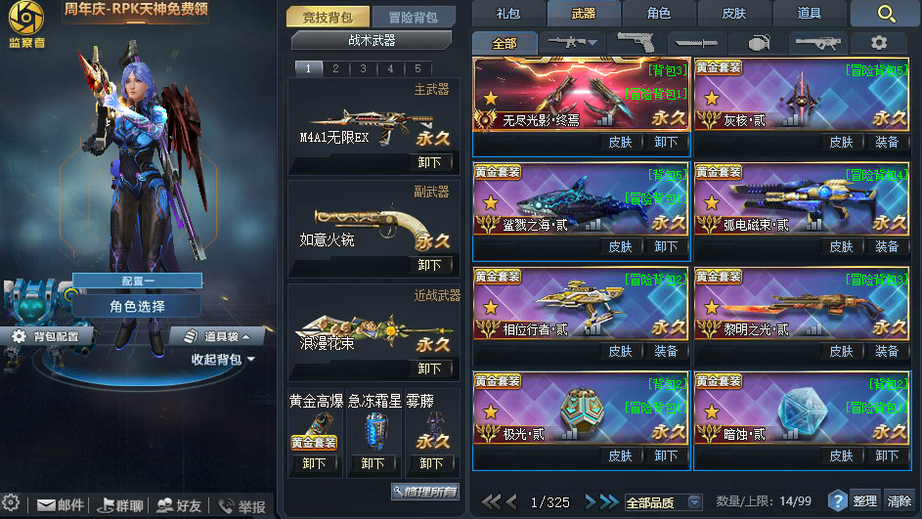Screen dimensions: 922x519
Task: Open the 道具 tab
Action: 810,13
